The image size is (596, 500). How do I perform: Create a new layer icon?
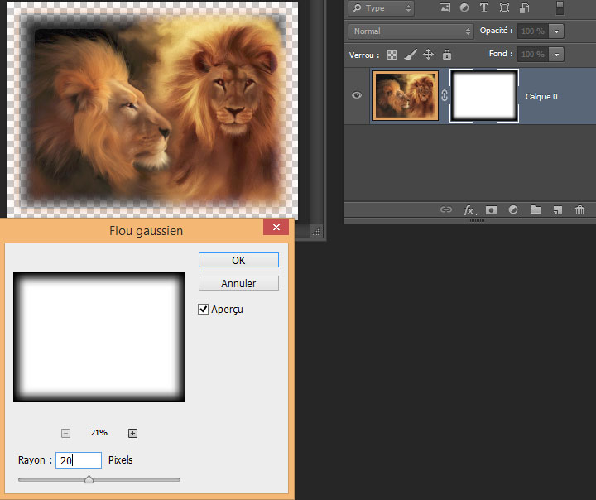pyautogui.click(x=558, y=210)
